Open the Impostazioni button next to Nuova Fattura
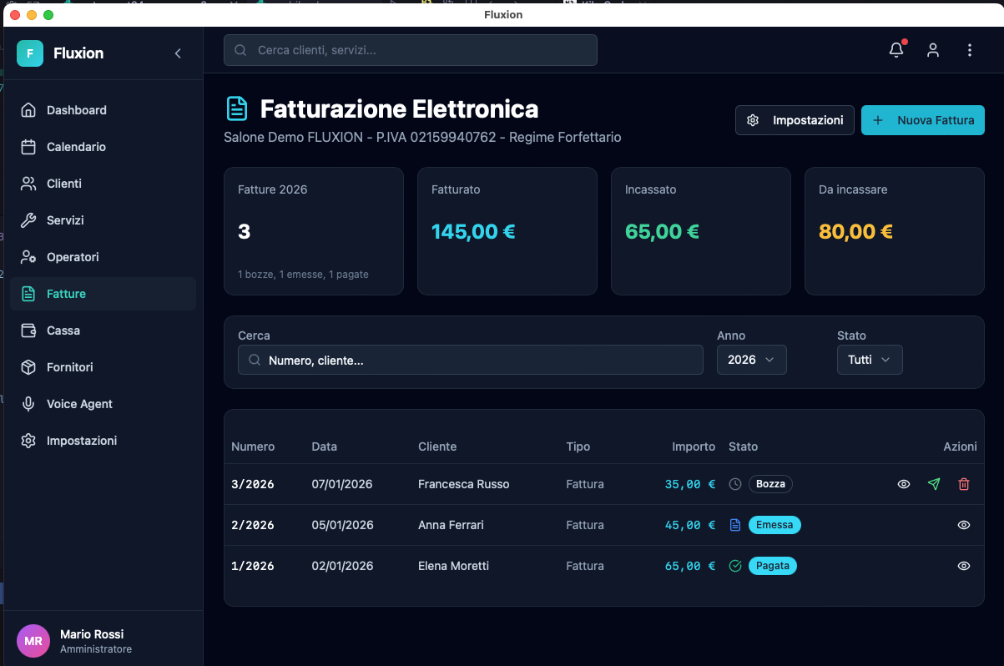This screenshot has height=666, width=1004. tap(795, 120)
